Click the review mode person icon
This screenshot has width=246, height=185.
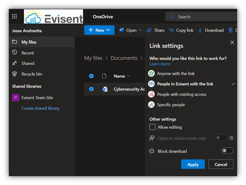(152, 138)
